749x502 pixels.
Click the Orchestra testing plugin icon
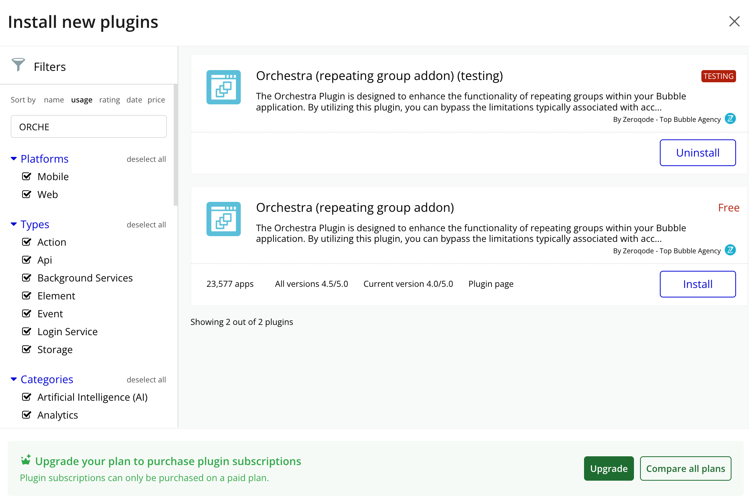pyautogui.click(x=223, y=87)
